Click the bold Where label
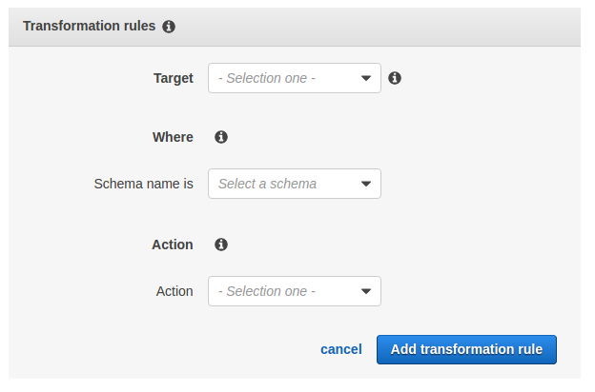 tap(173, 137)
